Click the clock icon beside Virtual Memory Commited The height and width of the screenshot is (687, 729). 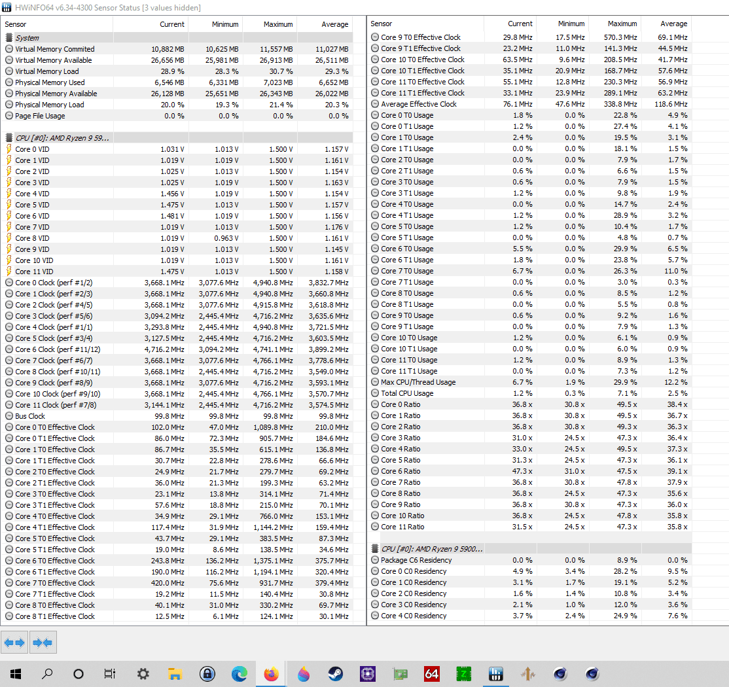(9, 49)
